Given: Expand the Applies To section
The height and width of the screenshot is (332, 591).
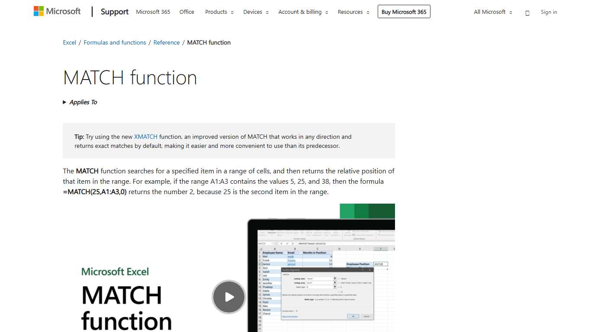Looking at the screenshot, I should (80, 102).
